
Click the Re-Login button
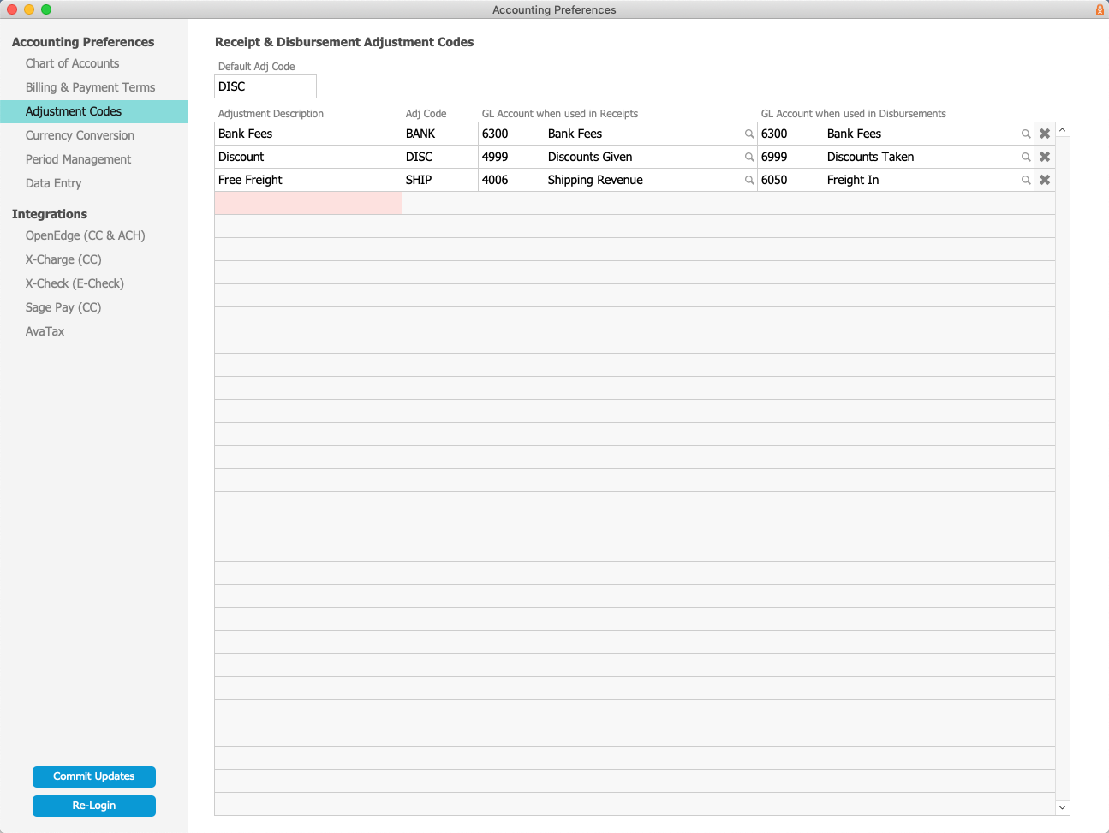[94, 806]
